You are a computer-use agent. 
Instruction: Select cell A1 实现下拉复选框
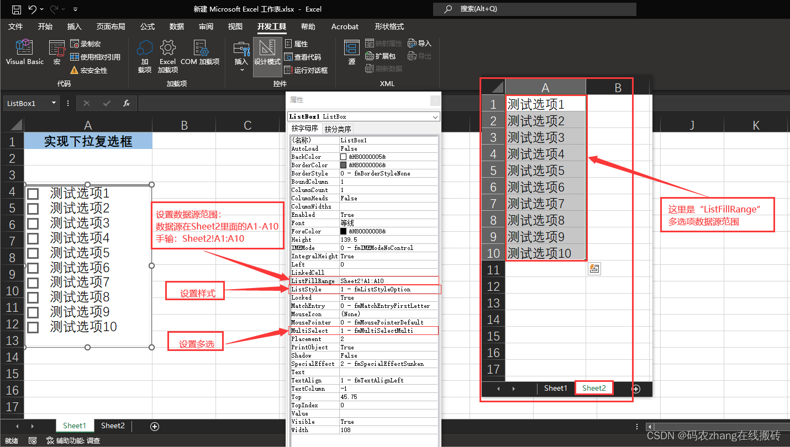[88, 141]
